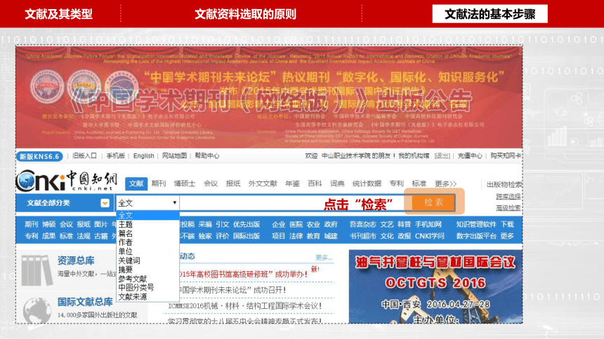The height and width of the screenshot is (339, 604).
Task: Click 数字出版平台 in blue navigation bar
Action: point(476,236)
